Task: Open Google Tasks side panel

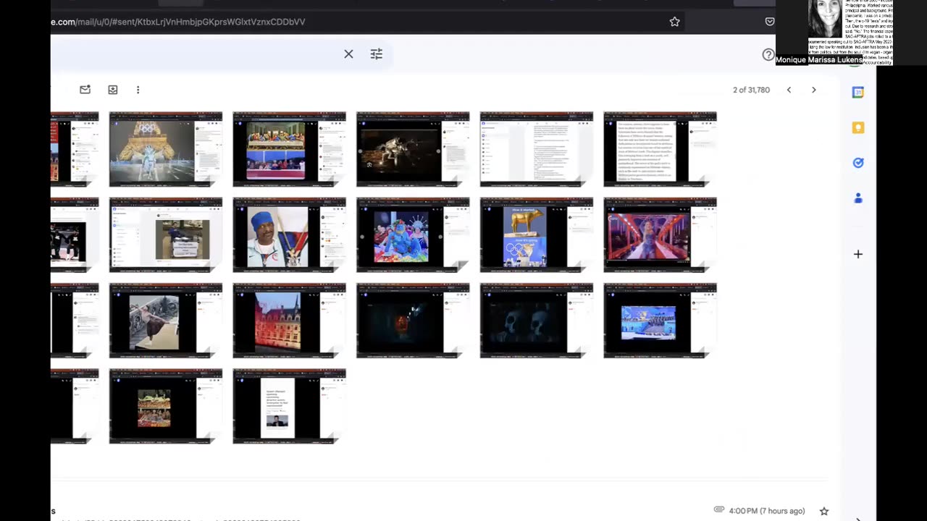Action: click(858, 163)
